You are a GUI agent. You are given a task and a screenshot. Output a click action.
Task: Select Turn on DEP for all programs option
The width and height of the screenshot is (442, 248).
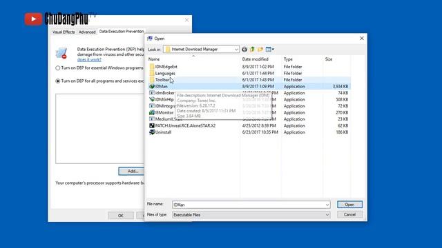coord(58,81)
